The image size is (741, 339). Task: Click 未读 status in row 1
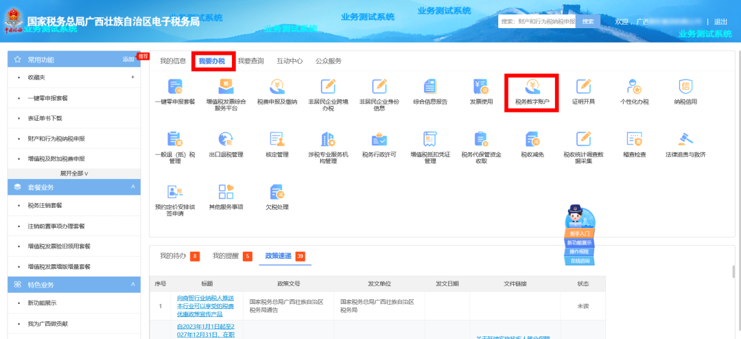(583, 306)
